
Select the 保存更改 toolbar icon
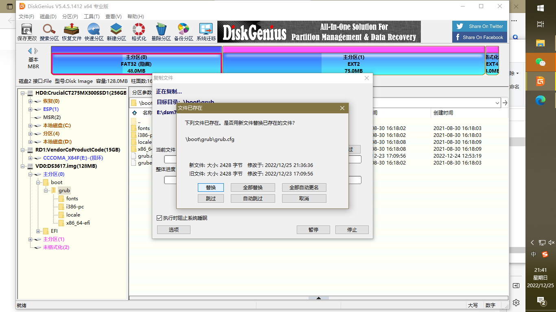[26, 30]
